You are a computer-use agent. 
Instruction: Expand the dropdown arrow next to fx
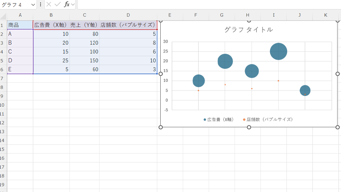(x=73, y=4)
